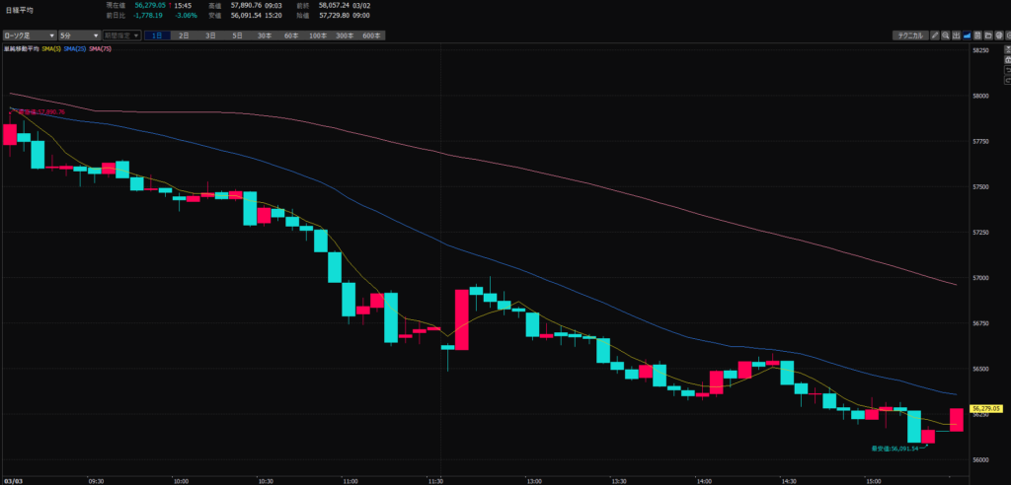Select the pencil drawing tool icon
1011x485 pixels.
(935, 35)
